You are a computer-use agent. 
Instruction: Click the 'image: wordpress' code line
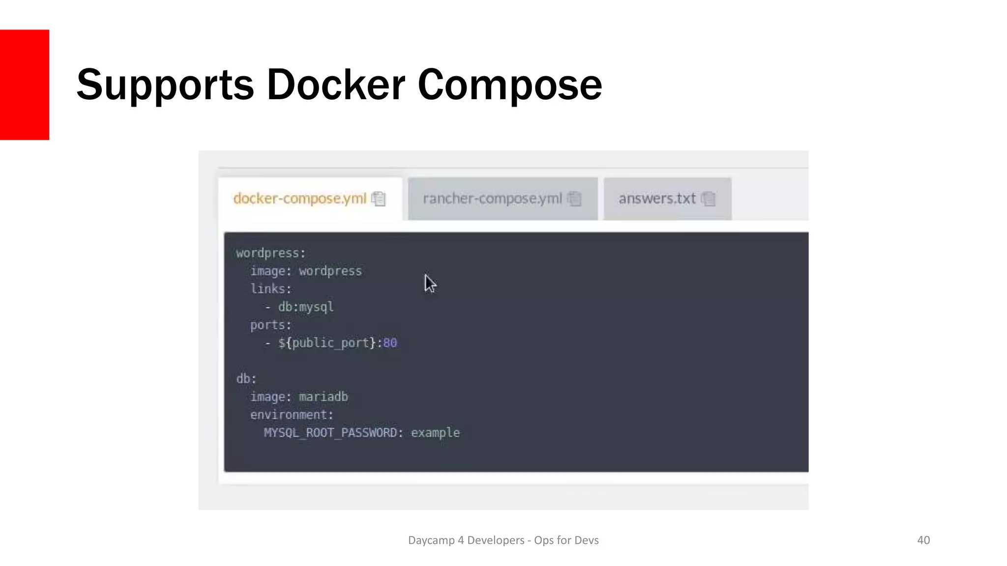click(x=306, y=271)
